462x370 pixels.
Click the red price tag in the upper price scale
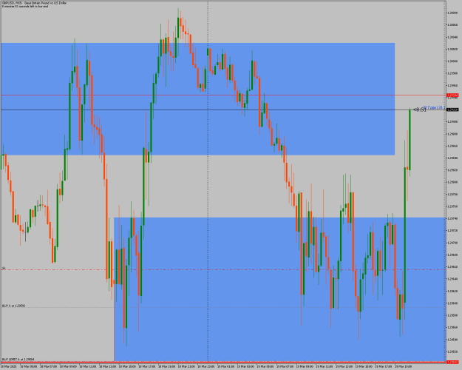pyautogui.click(x=452, y=95)
